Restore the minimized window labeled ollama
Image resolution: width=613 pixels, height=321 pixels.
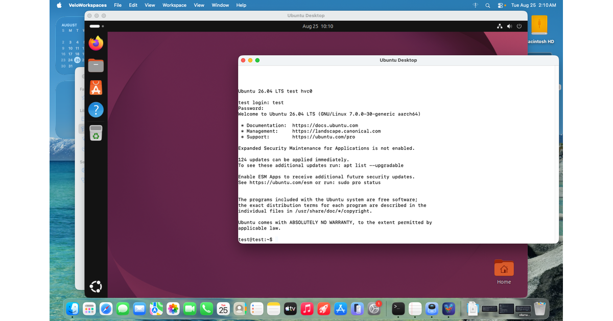click(x=523, y=309)
